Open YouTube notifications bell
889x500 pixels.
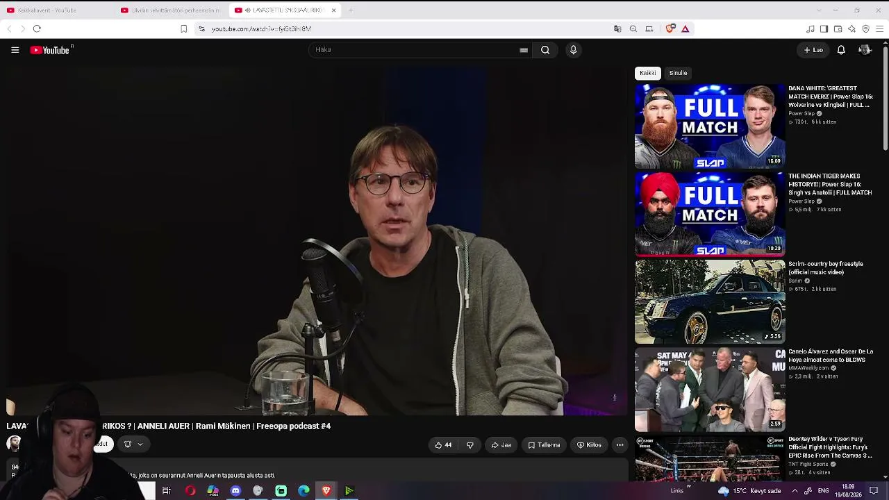pyautogui.click(x=841, y=50)
